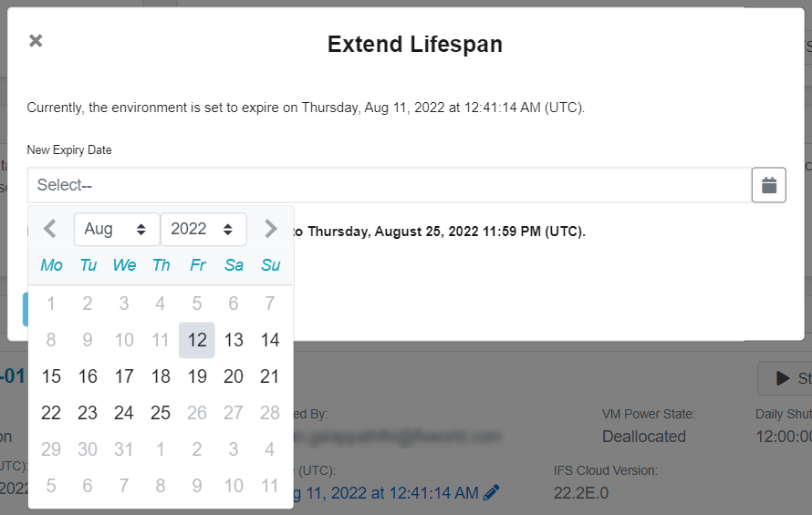Image resolution: width=812 pixels, height=515 pixels.
Task: Select August 15 in the calendar
Action: (51, 376)
